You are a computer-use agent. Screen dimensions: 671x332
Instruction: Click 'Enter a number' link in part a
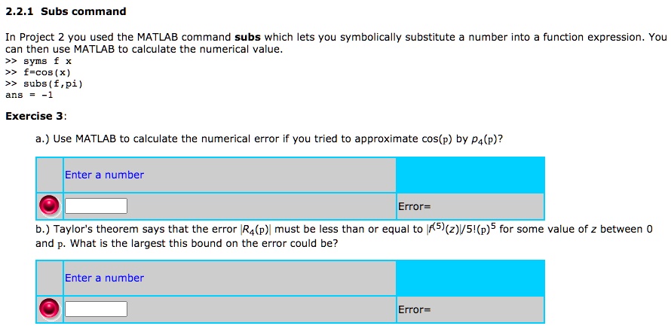coord(104,175)
